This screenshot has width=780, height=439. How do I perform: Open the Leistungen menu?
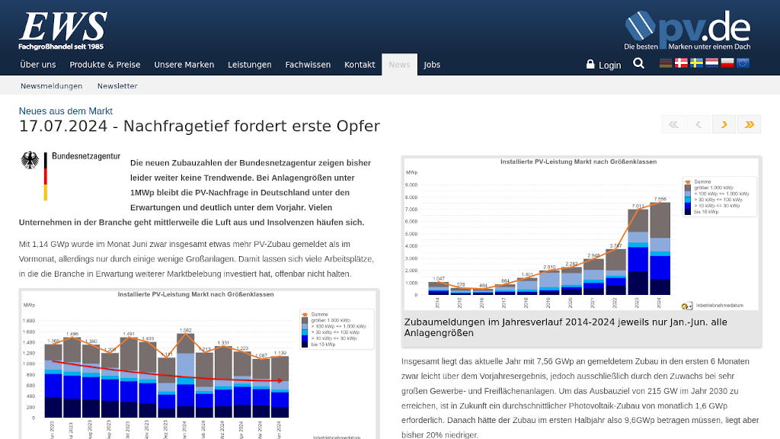250,65
